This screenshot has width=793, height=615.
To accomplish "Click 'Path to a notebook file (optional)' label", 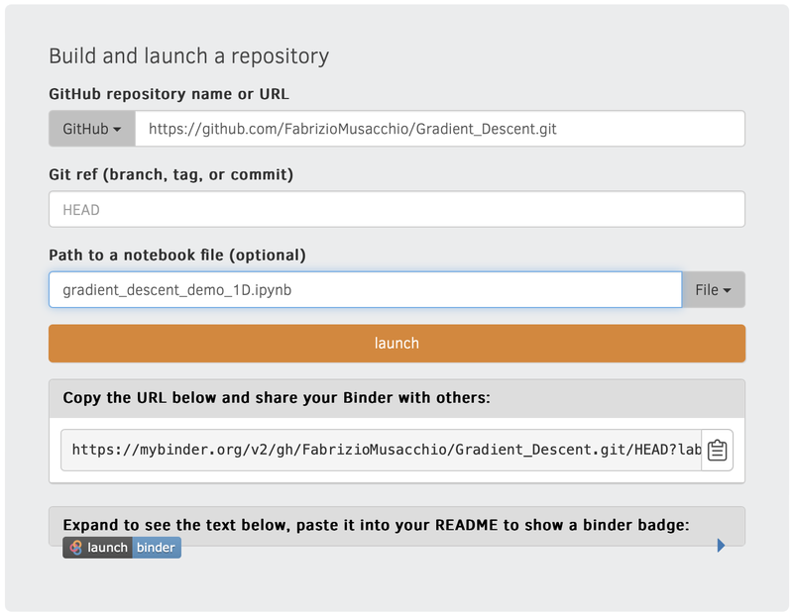I will click(x=177, y=256).
